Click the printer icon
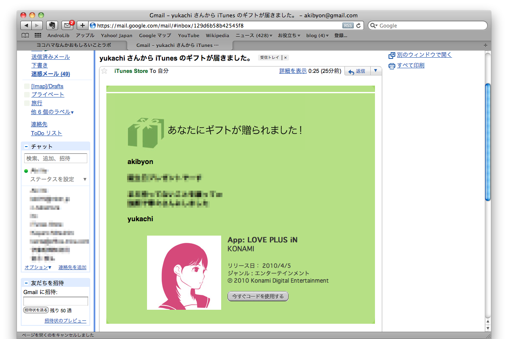Viewport: 508px width, 339px height. tap(391, 66)
